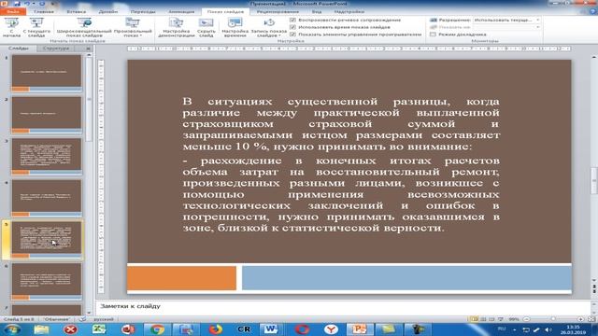
Task: Select slide 1 thumbnail
Action: [x=47, y=73]
